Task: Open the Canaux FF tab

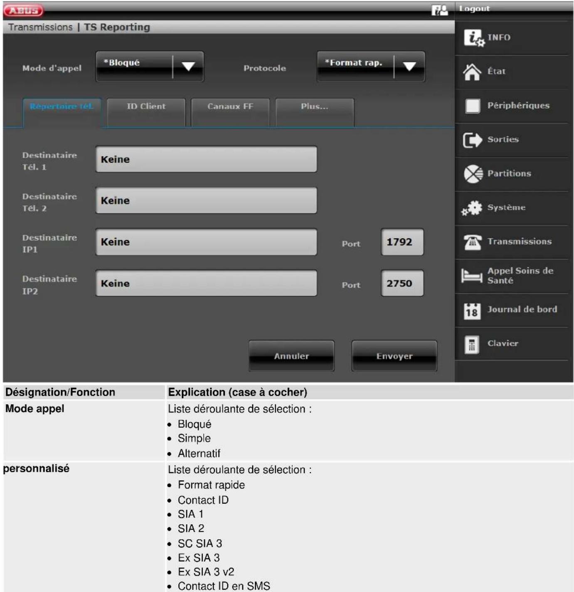Action: [x=230, y=107]
